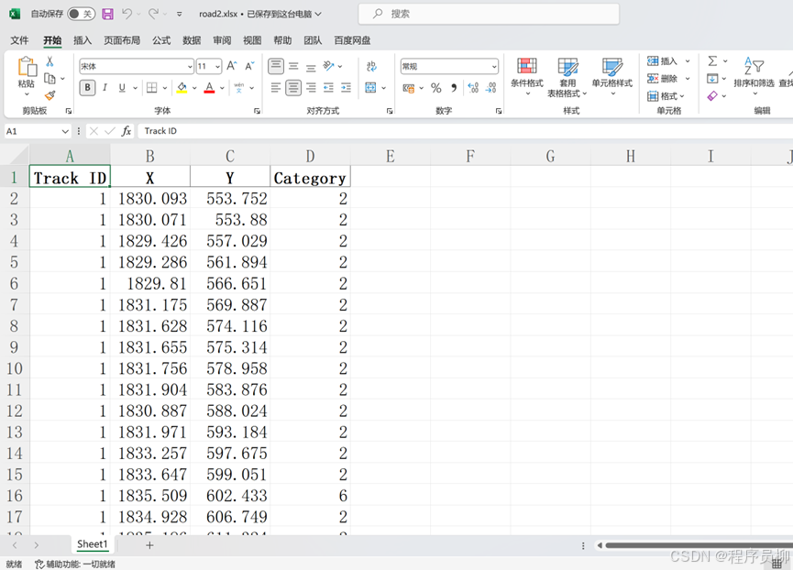Screen dimensions: 793x570
Task: Click the Clear eraser icon
Action: click(x=712, y=95)
